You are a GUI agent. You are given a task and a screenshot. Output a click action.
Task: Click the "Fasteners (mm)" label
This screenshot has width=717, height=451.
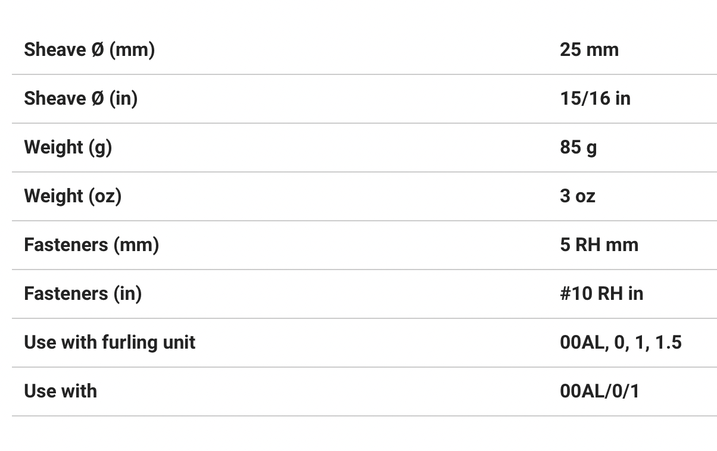click(x=91, y=245)
